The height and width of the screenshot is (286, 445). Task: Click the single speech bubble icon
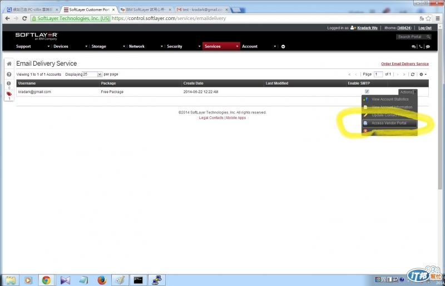pyautogui.click(x=428, y=47)
